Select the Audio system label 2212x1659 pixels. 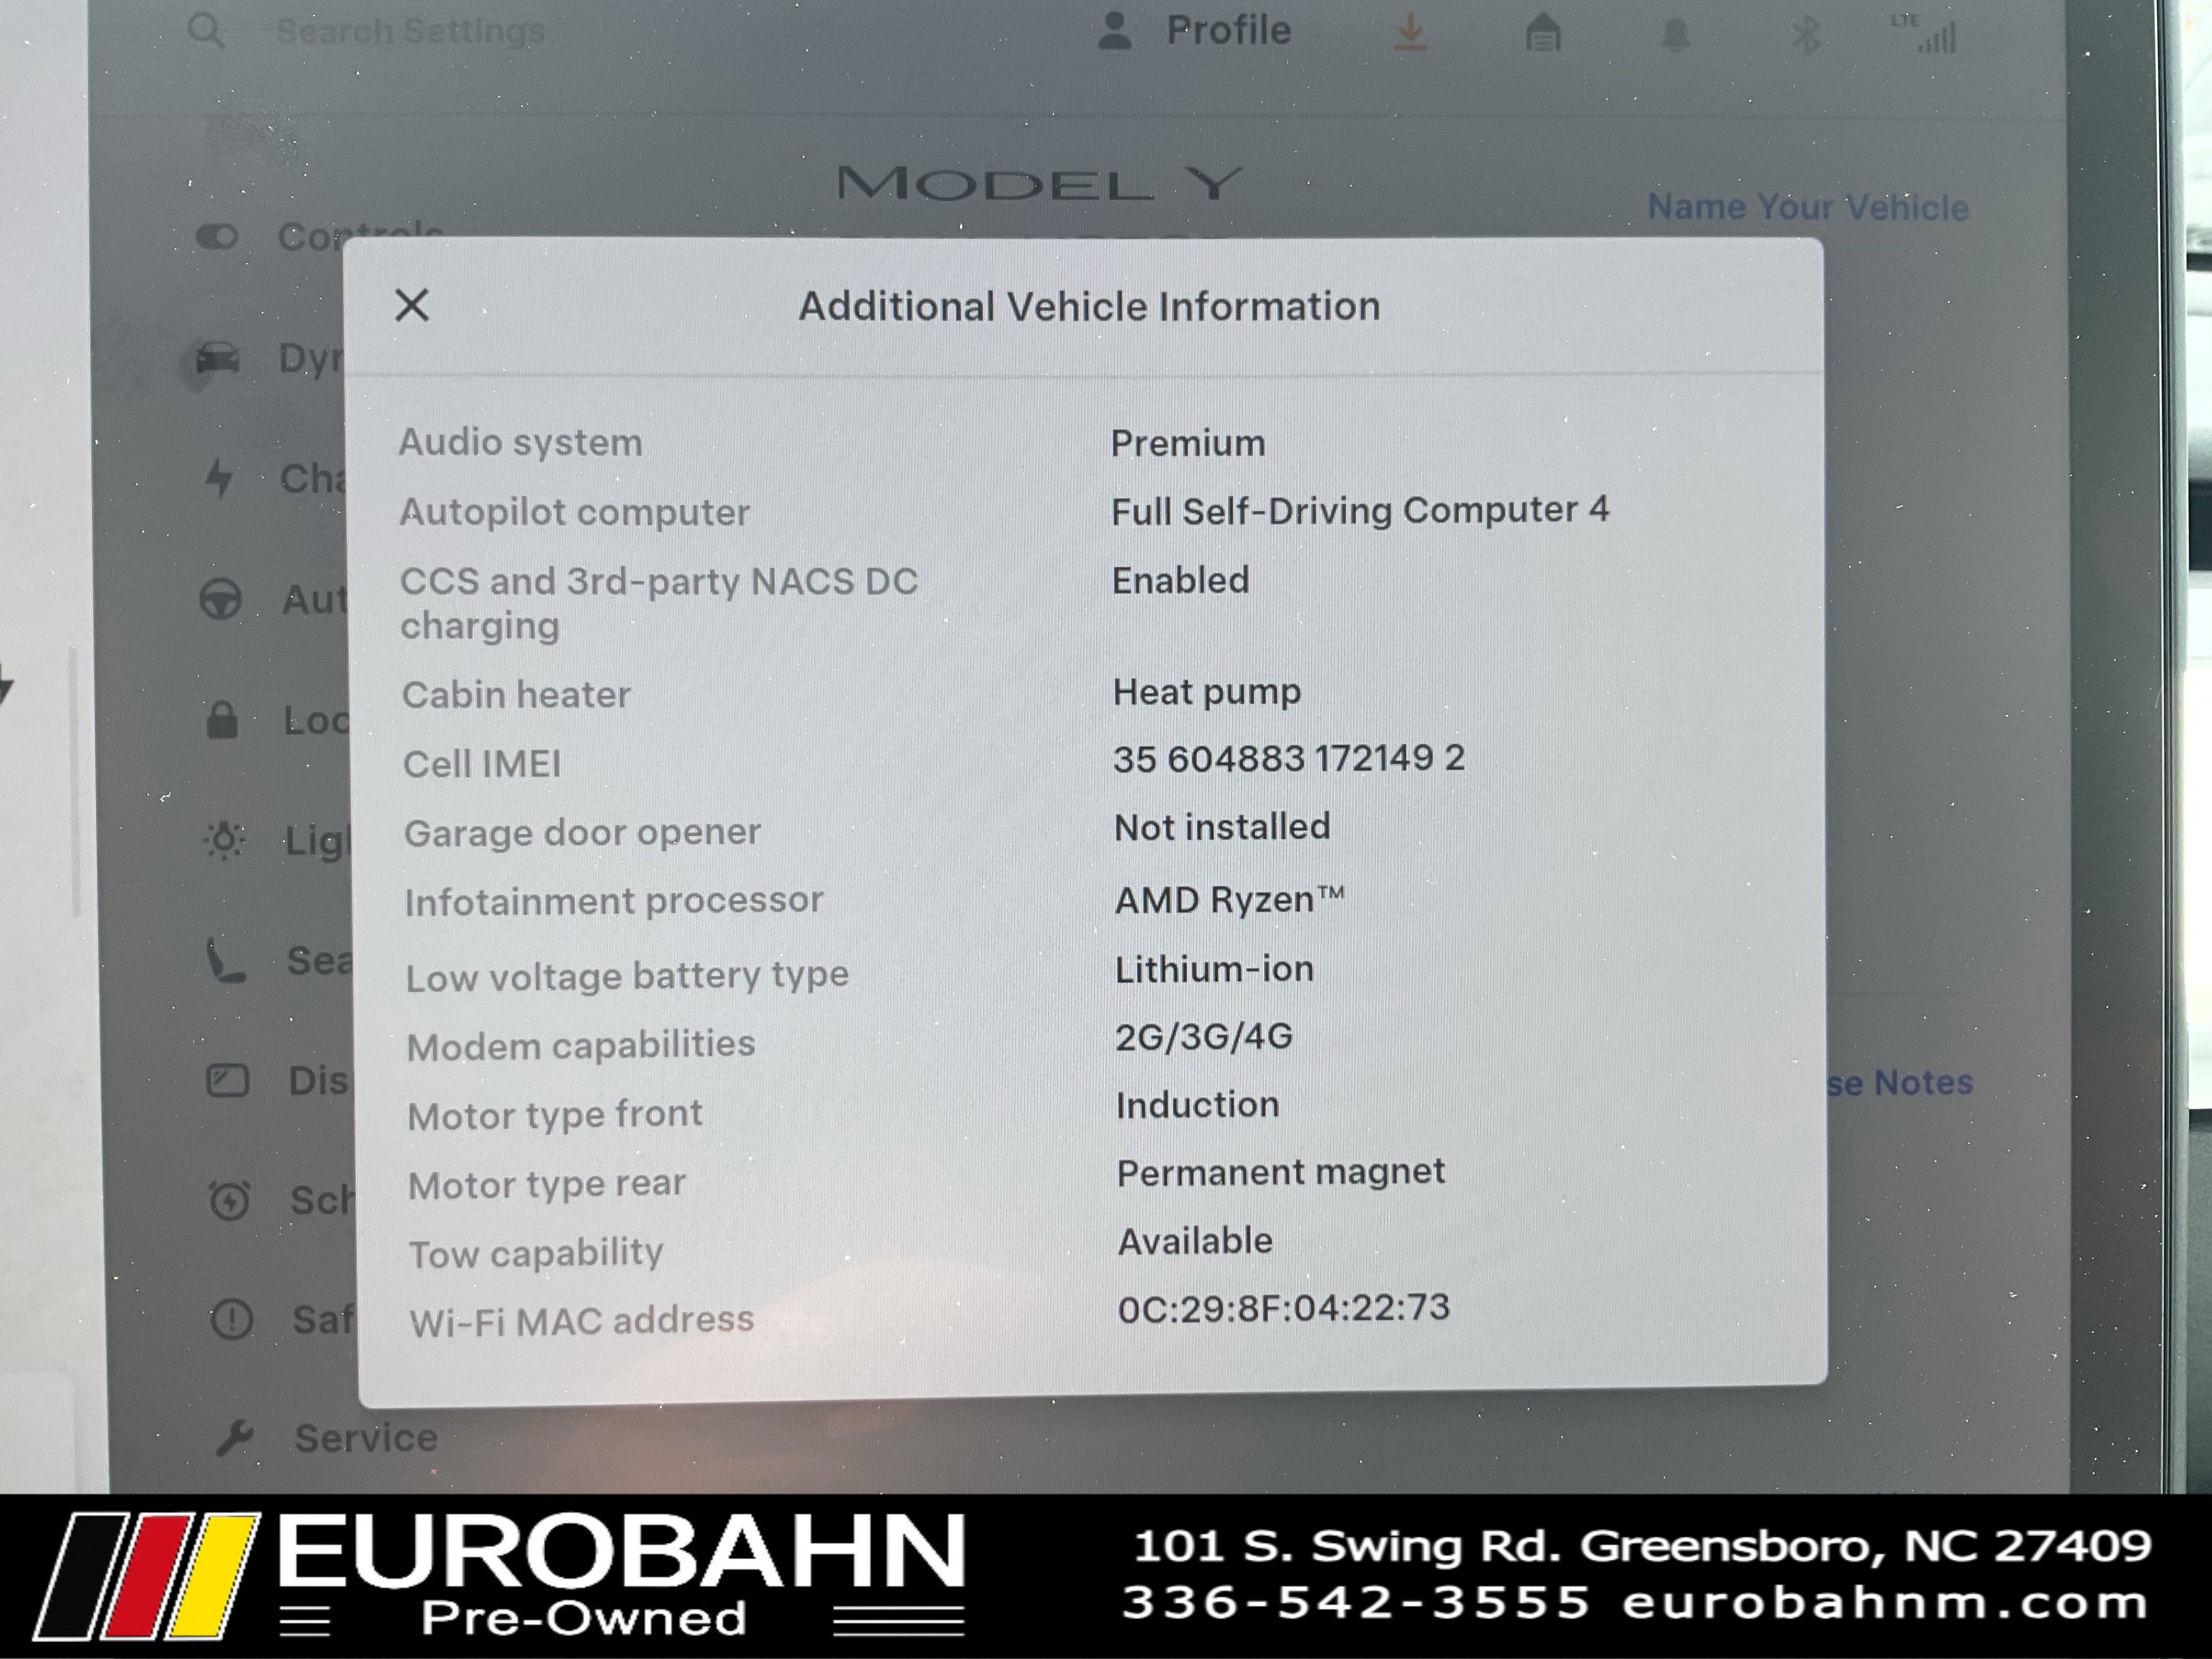(520, 442)
